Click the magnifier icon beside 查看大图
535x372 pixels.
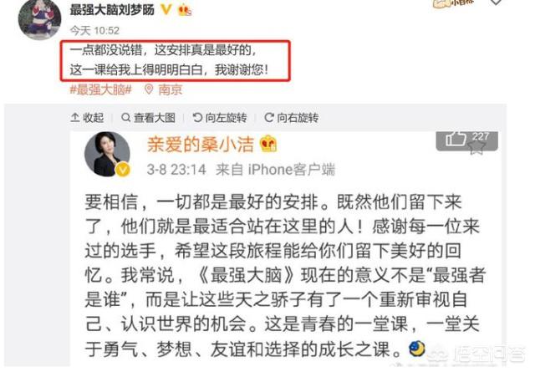coord(126,118)
